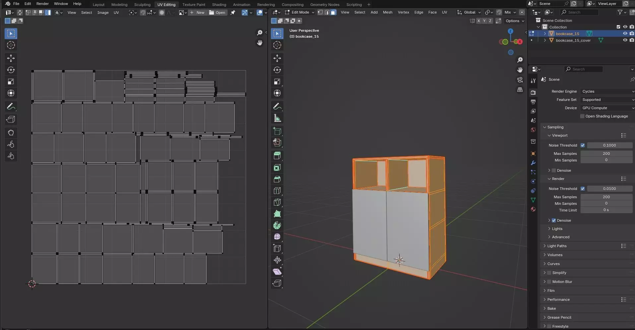Select the Relax tool in UV editor
The width and height of the screenshot is (635, 330).
pos(11,144)
